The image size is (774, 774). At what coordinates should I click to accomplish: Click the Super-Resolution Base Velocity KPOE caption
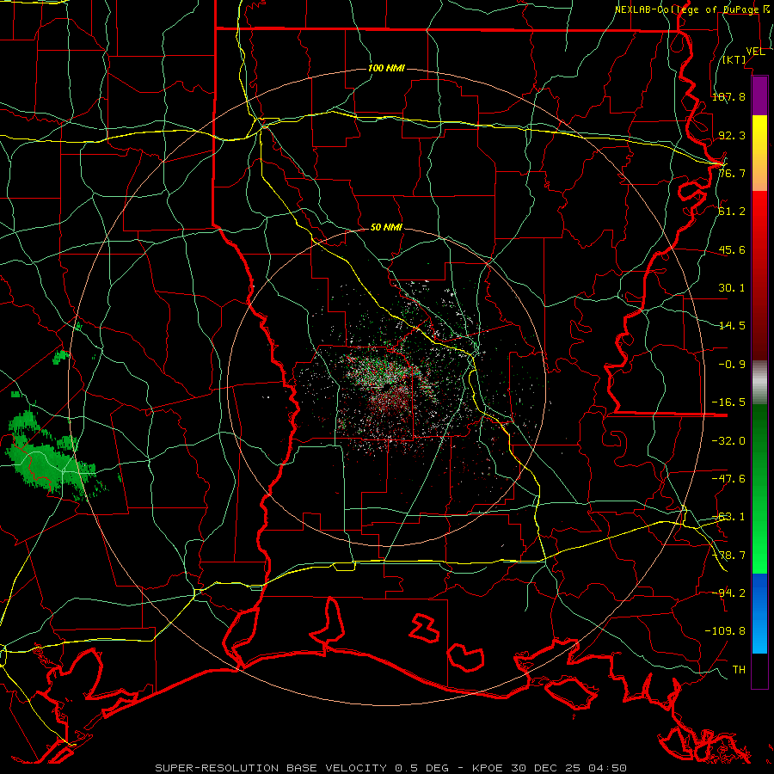coord(391,768)
